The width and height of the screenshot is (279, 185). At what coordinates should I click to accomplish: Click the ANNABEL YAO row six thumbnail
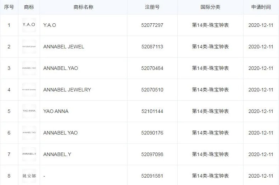29,133
